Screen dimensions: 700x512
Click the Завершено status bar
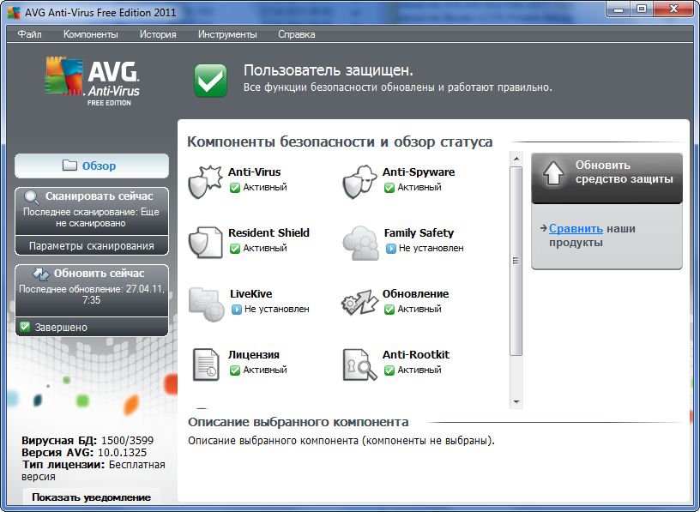(x=92, y=327)
